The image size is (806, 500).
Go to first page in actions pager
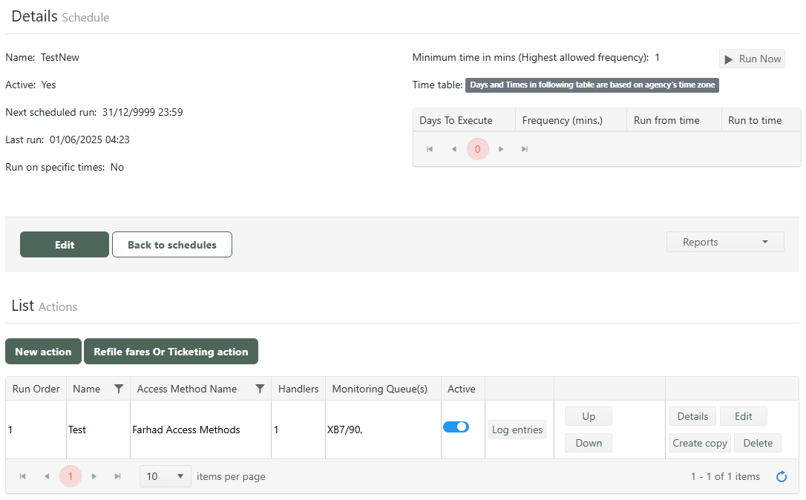point(23,476)
